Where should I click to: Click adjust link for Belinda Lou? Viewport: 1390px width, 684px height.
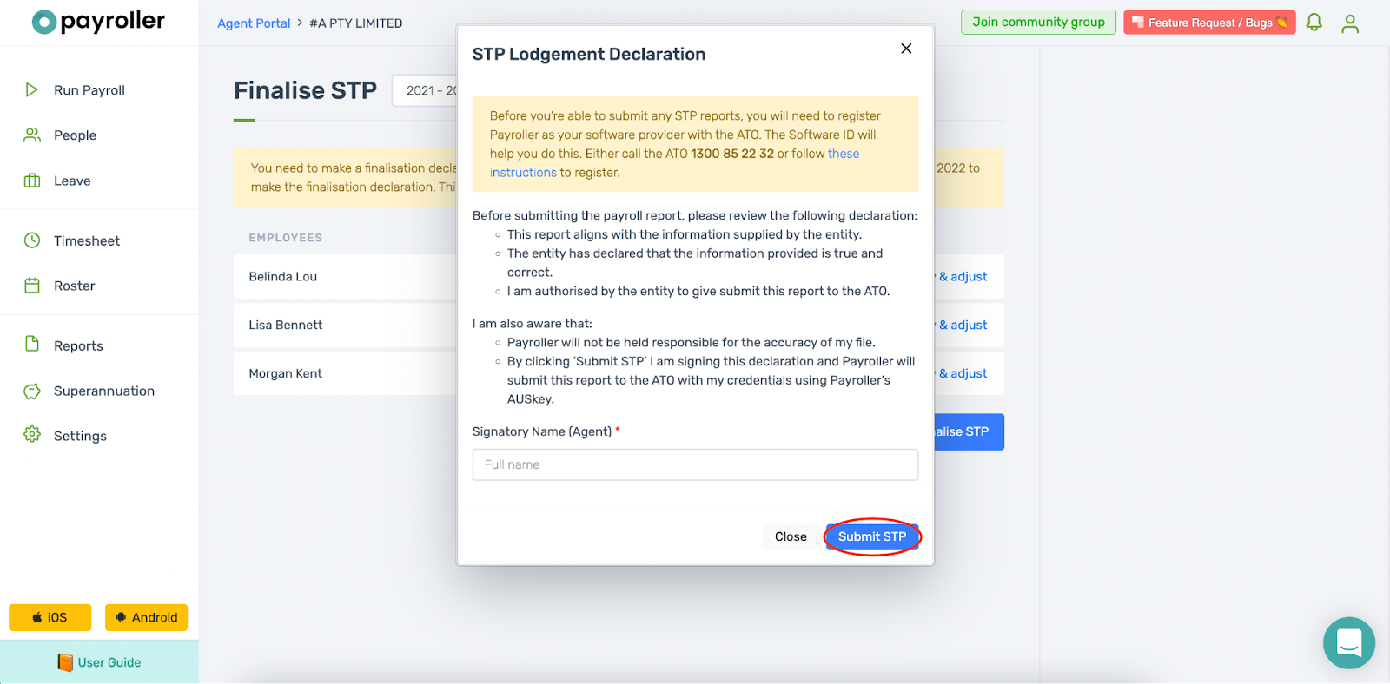[x=962, y=277]
